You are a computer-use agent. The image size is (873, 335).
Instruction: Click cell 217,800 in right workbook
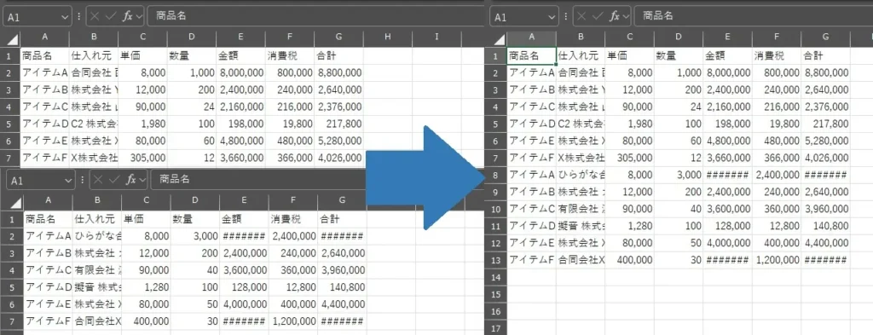[825, 124]
